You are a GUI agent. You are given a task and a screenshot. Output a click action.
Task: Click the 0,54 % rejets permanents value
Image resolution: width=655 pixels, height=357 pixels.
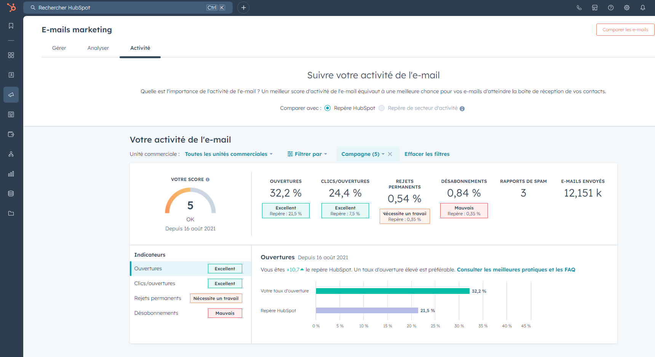(404, 199)
